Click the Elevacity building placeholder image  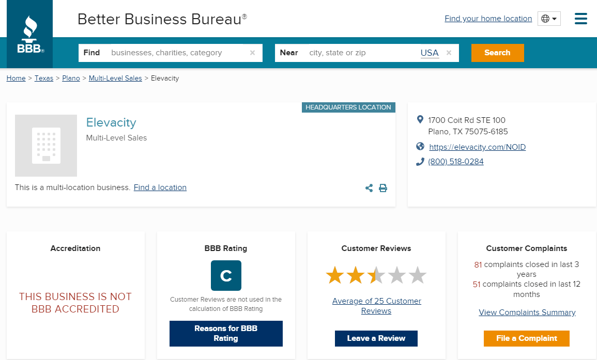click(46, 145)
